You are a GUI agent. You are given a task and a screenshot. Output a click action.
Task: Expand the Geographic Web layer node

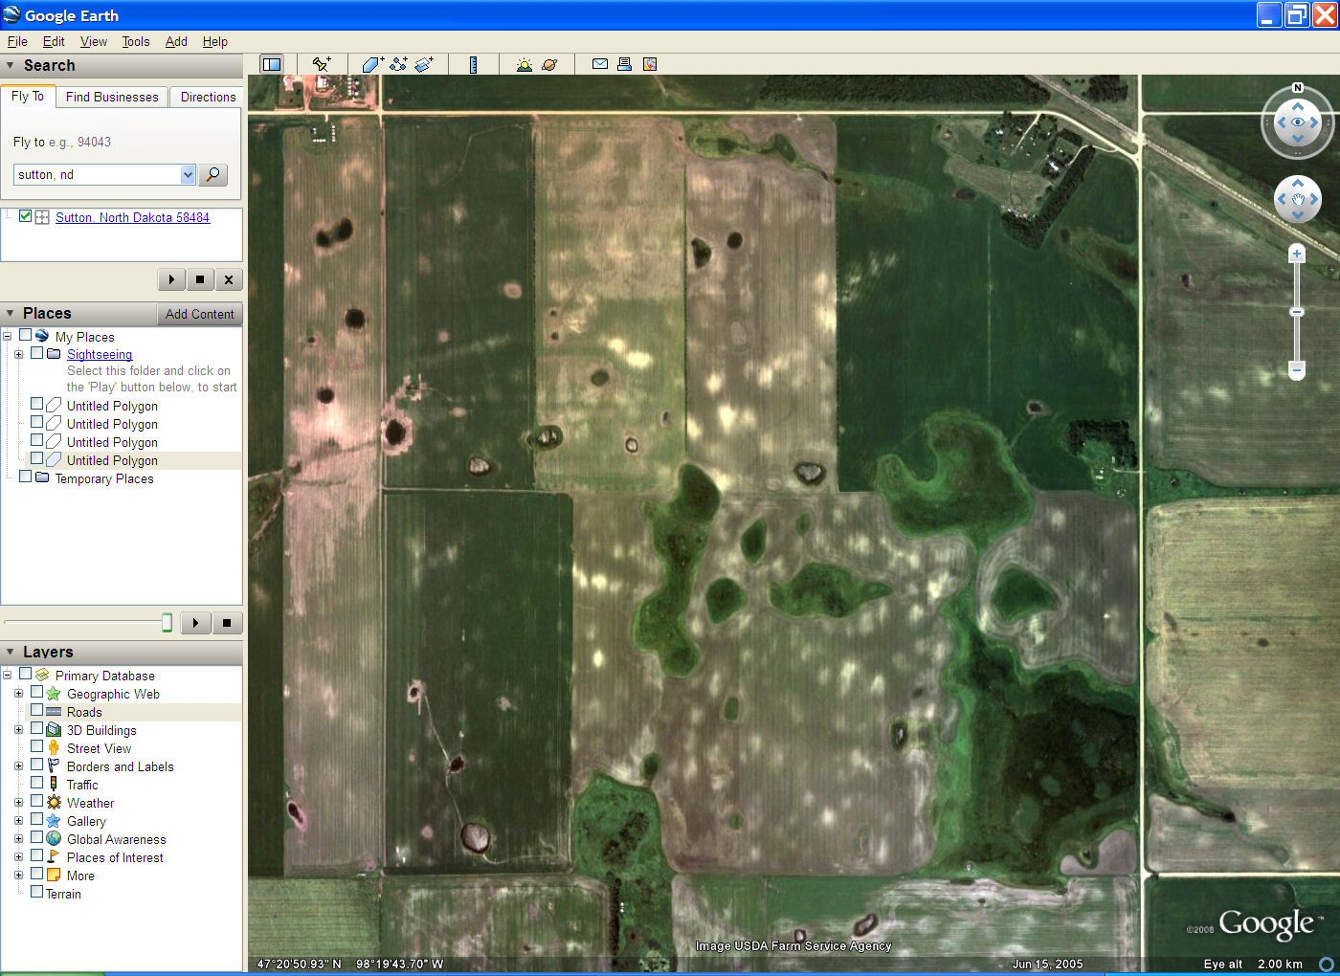[x=18, y=693]
